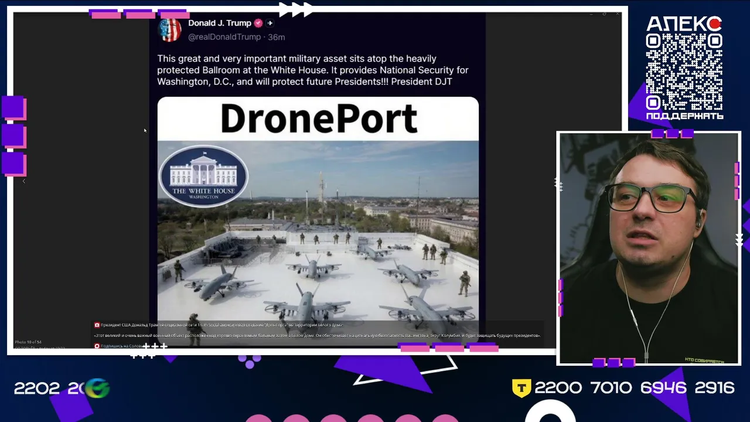Image resolution: width=750 pixels, height=422 pixels.
Task: Click the plus follow icon after the verified badge
Action: pyautogui.click(x=270, y=23)
